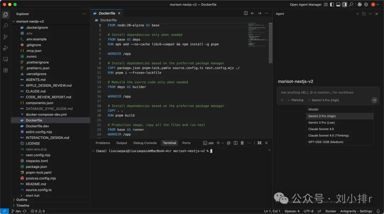384x214 pixels.
Task: Open the Remote Explorer view
Action: coord(5,59)
